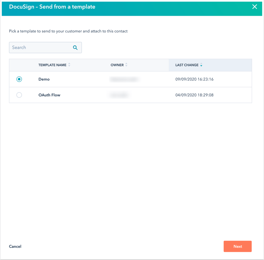Screen dimensions: 264x260
Task: Click date 04/09/2020 18:29:08
Action: point(194,95)
